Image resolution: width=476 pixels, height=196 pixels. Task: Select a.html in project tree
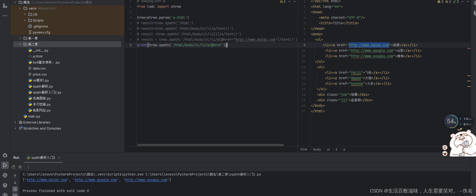pos(35,56)
